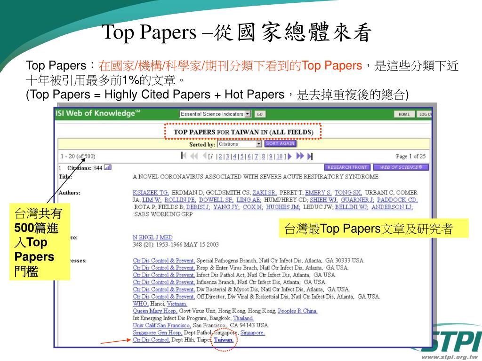Open the WEB OF SCIENCE button
This screenshot has width=482, height=361.
[x=401, y=167]
